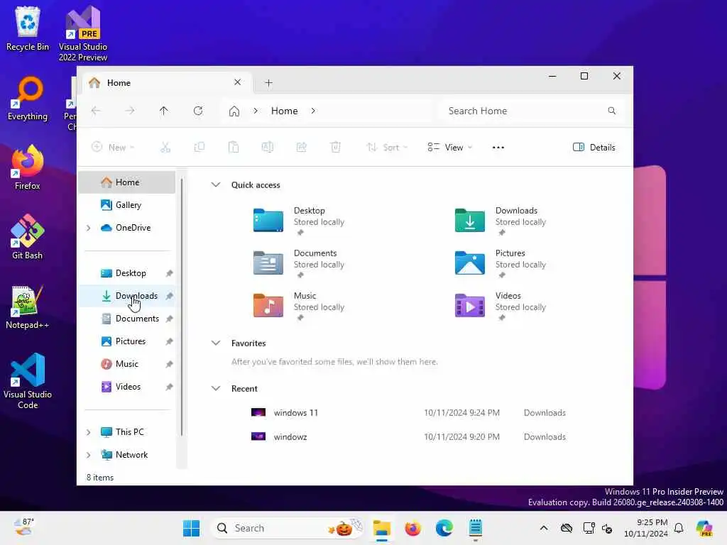Toggle the Details pane
The image size is (727, 545).
(594, 148)
